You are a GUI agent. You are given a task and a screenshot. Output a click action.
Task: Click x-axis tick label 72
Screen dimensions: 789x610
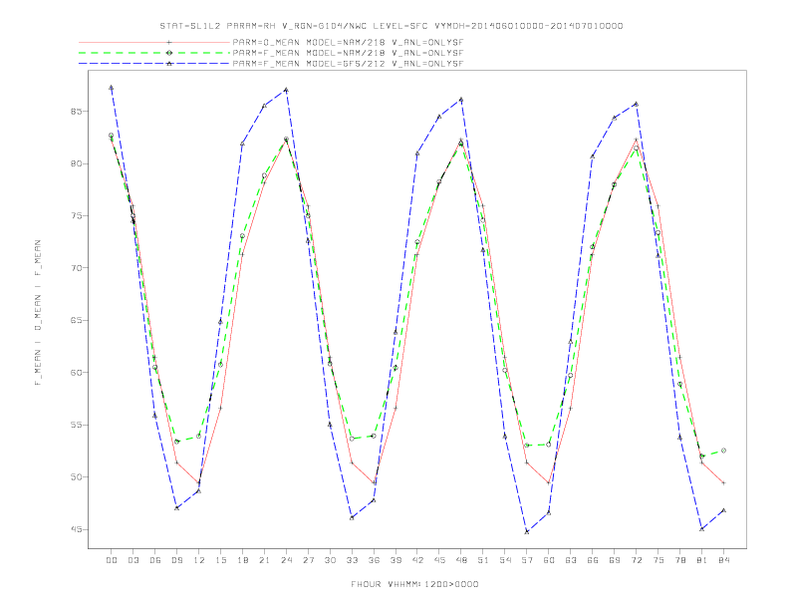637,560
